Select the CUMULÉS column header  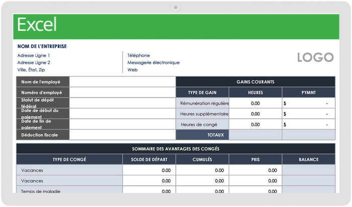[x=202, y=159]
